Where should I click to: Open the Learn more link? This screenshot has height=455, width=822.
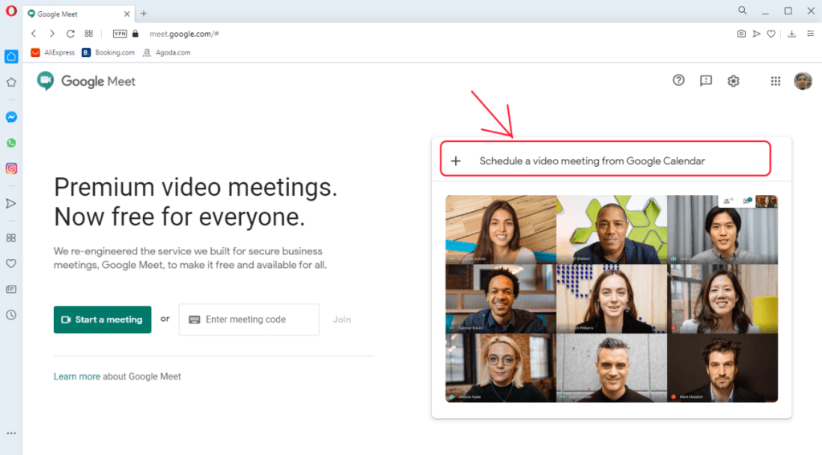76,376
